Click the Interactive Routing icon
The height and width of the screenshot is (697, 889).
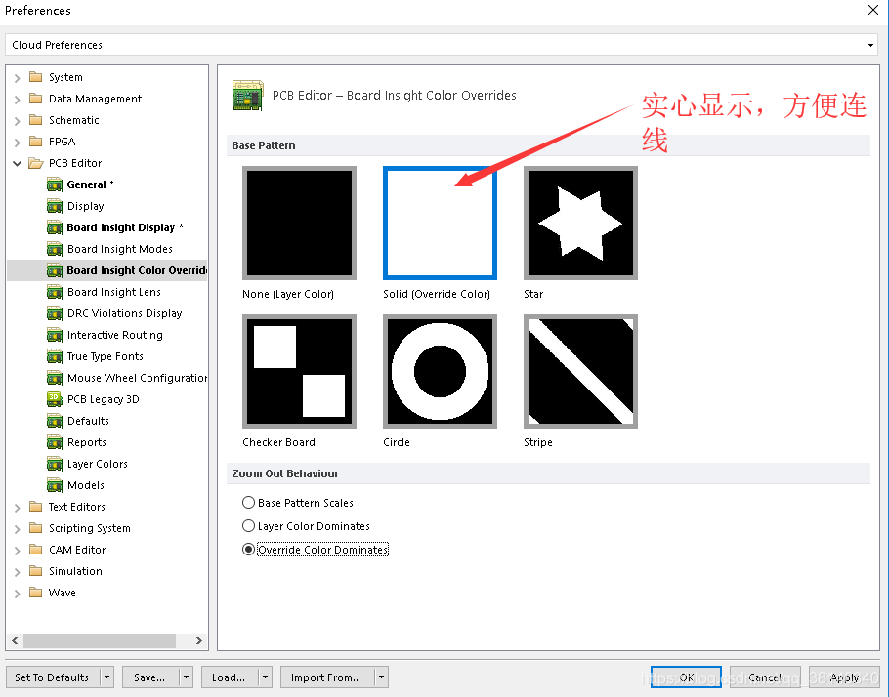(55, 336)
